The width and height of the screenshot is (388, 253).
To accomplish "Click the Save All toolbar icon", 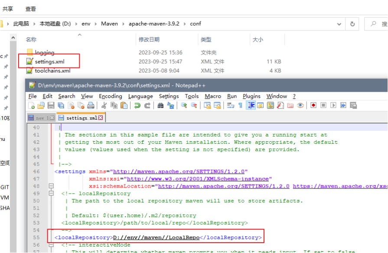I will [x=61, y=105].
